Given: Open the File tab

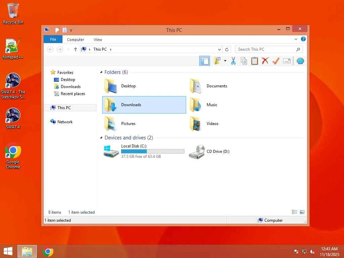Looking at the screenshot, I should [x=53, y=40].
